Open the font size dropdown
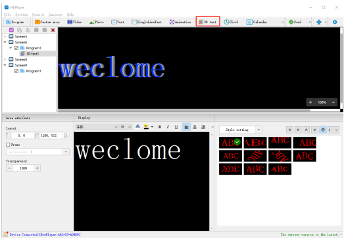The height and width of the screenshot is (240, 346). coord(130,127)
